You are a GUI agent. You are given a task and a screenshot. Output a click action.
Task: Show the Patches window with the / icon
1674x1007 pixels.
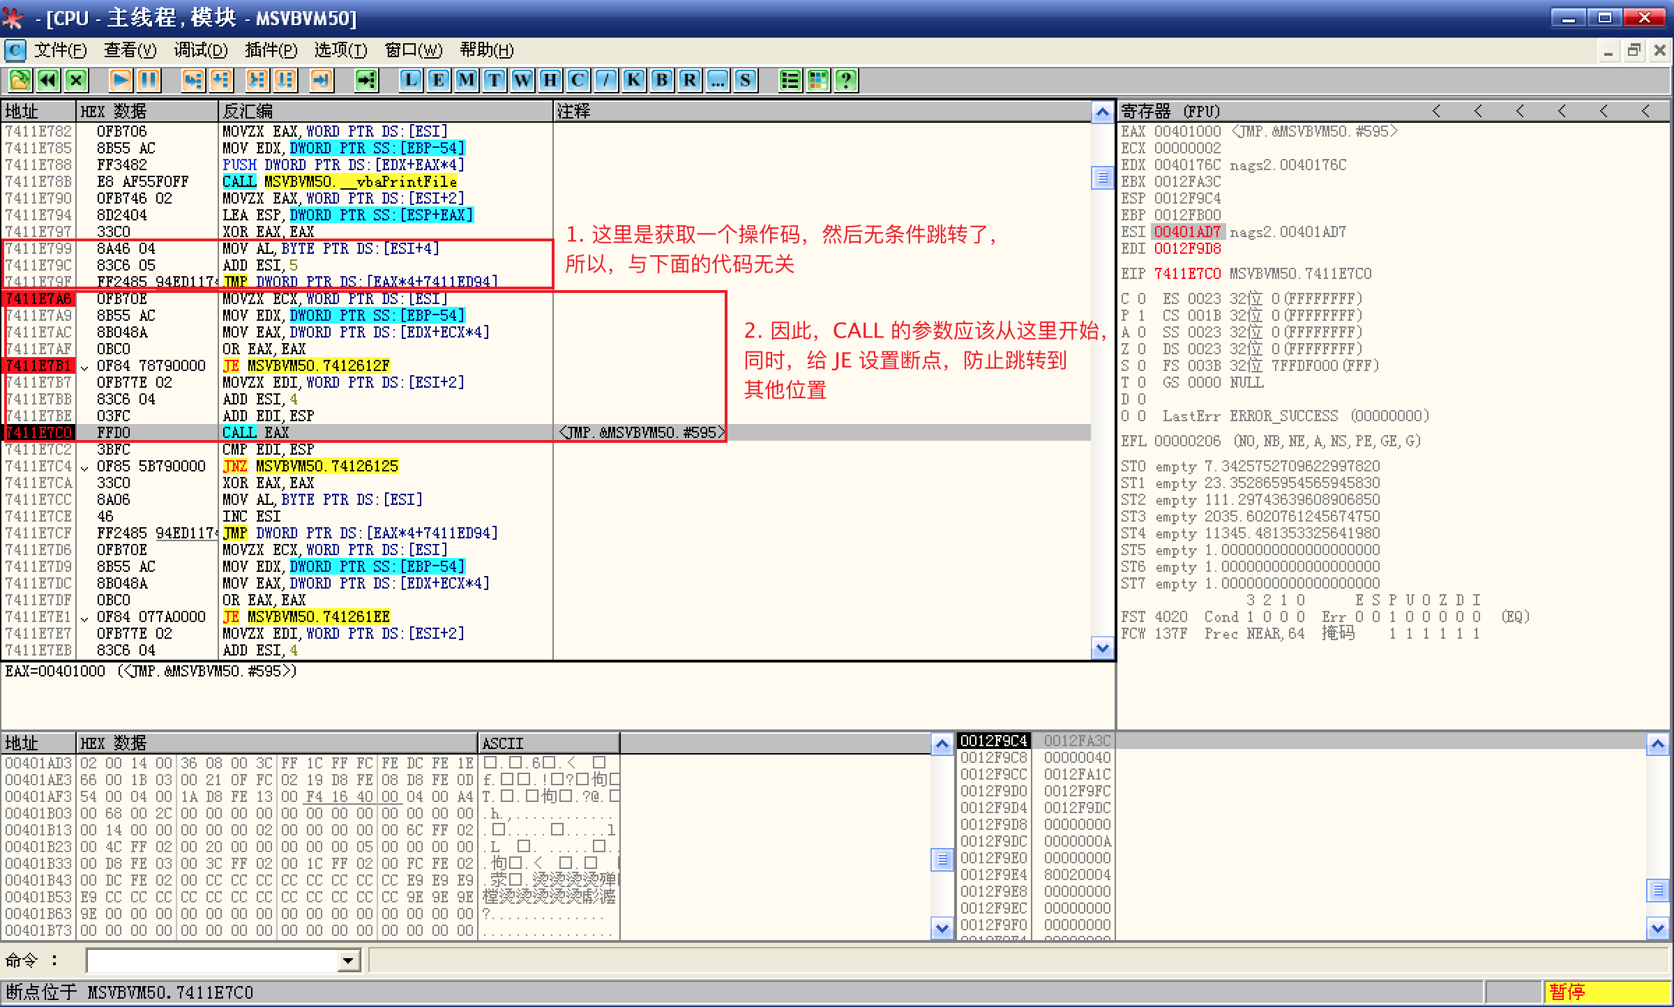pyautogui.click(x=605, y=80)
